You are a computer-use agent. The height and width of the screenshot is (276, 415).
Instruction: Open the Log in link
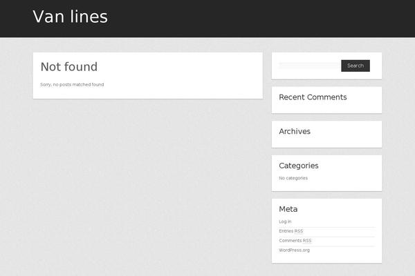(285, 221)
